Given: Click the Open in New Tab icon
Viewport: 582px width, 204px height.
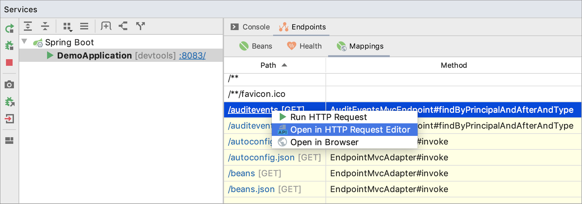Looking at the screenshot, I should click(106, 26).
